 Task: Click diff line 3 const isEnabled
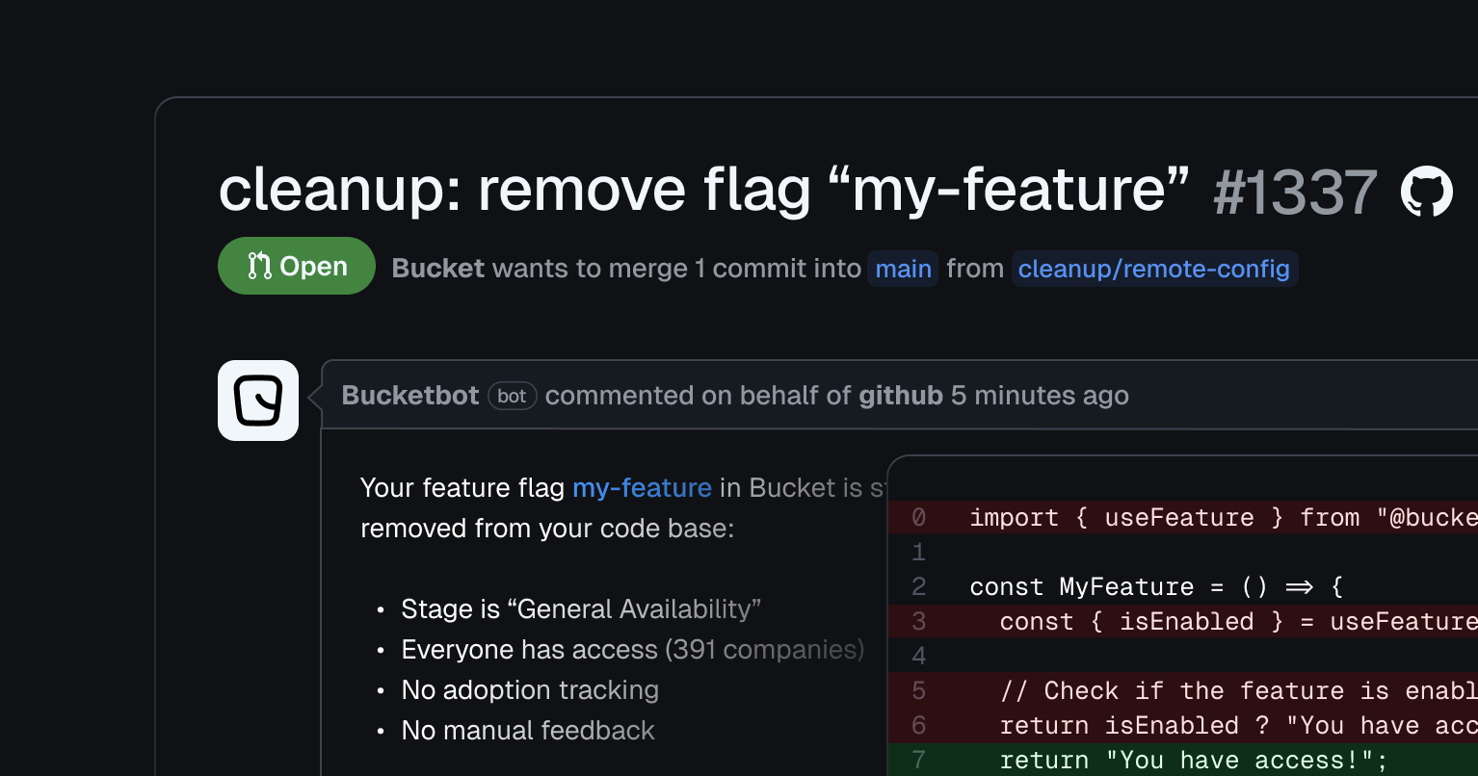click(x=1183, y=622)
